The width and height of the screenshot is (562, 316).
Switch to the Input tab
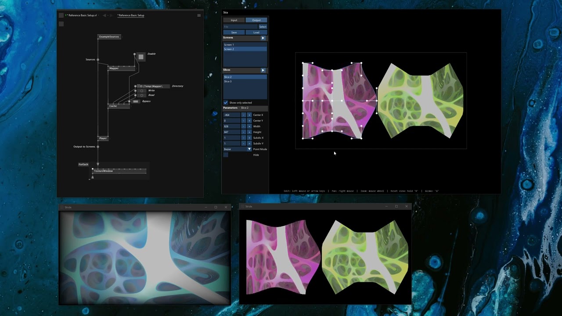pos(234,20)
